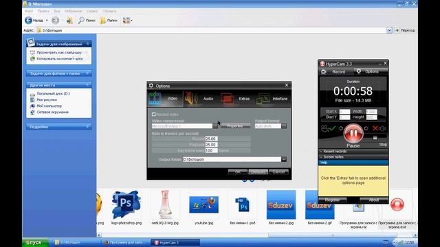
Task: Click Copy to CD link
Action: coord(60,58)
